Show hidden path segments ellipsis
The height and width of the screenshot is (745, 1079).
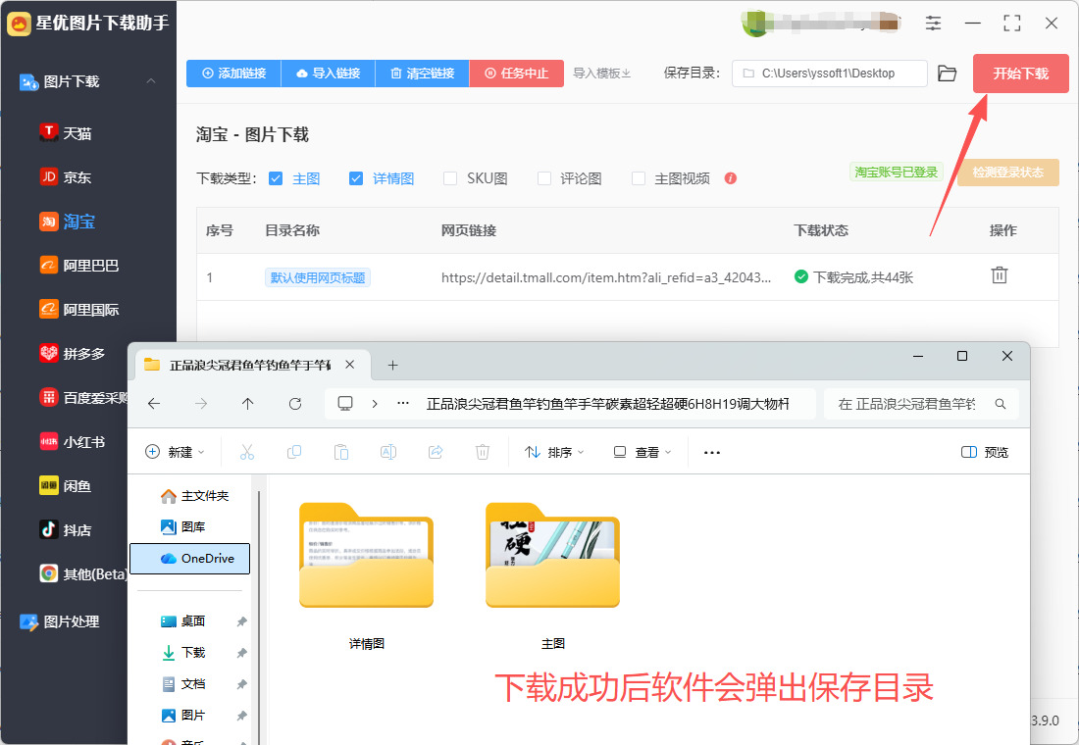403,404
